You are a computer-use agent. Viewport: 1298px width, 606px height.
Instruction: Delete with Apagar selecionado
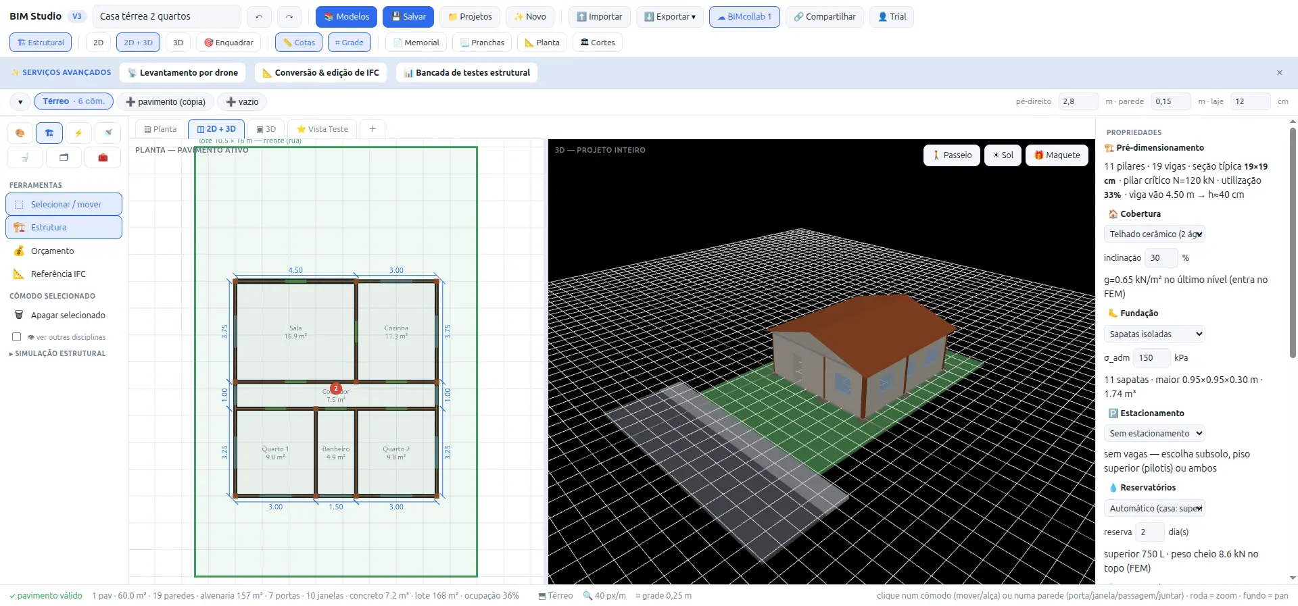[64, 315]
